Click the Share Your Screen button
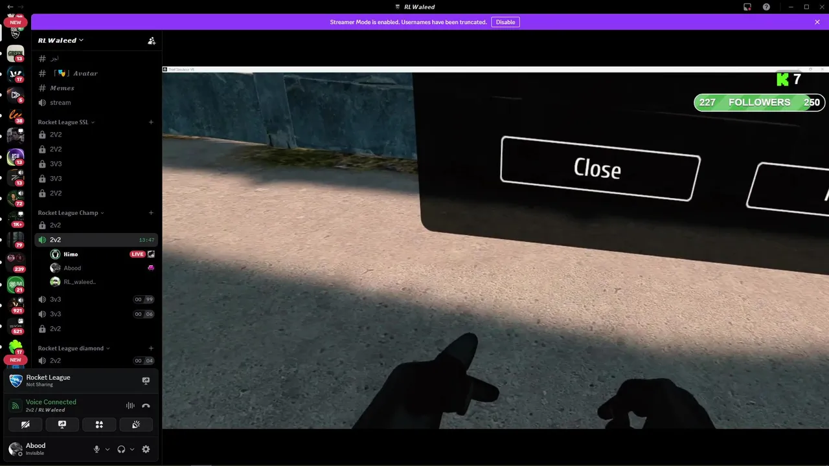This screenshot has height=466, width=829. click(62, 425)
